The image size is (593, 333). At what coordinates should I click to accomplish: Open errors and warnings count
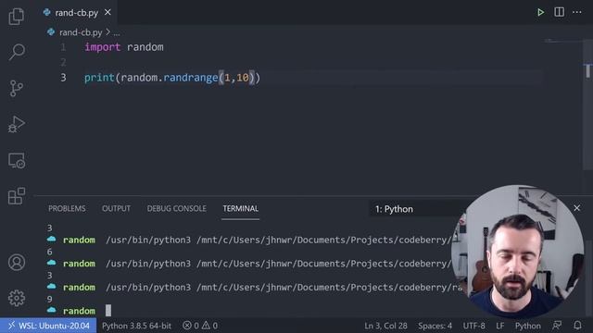200,326
